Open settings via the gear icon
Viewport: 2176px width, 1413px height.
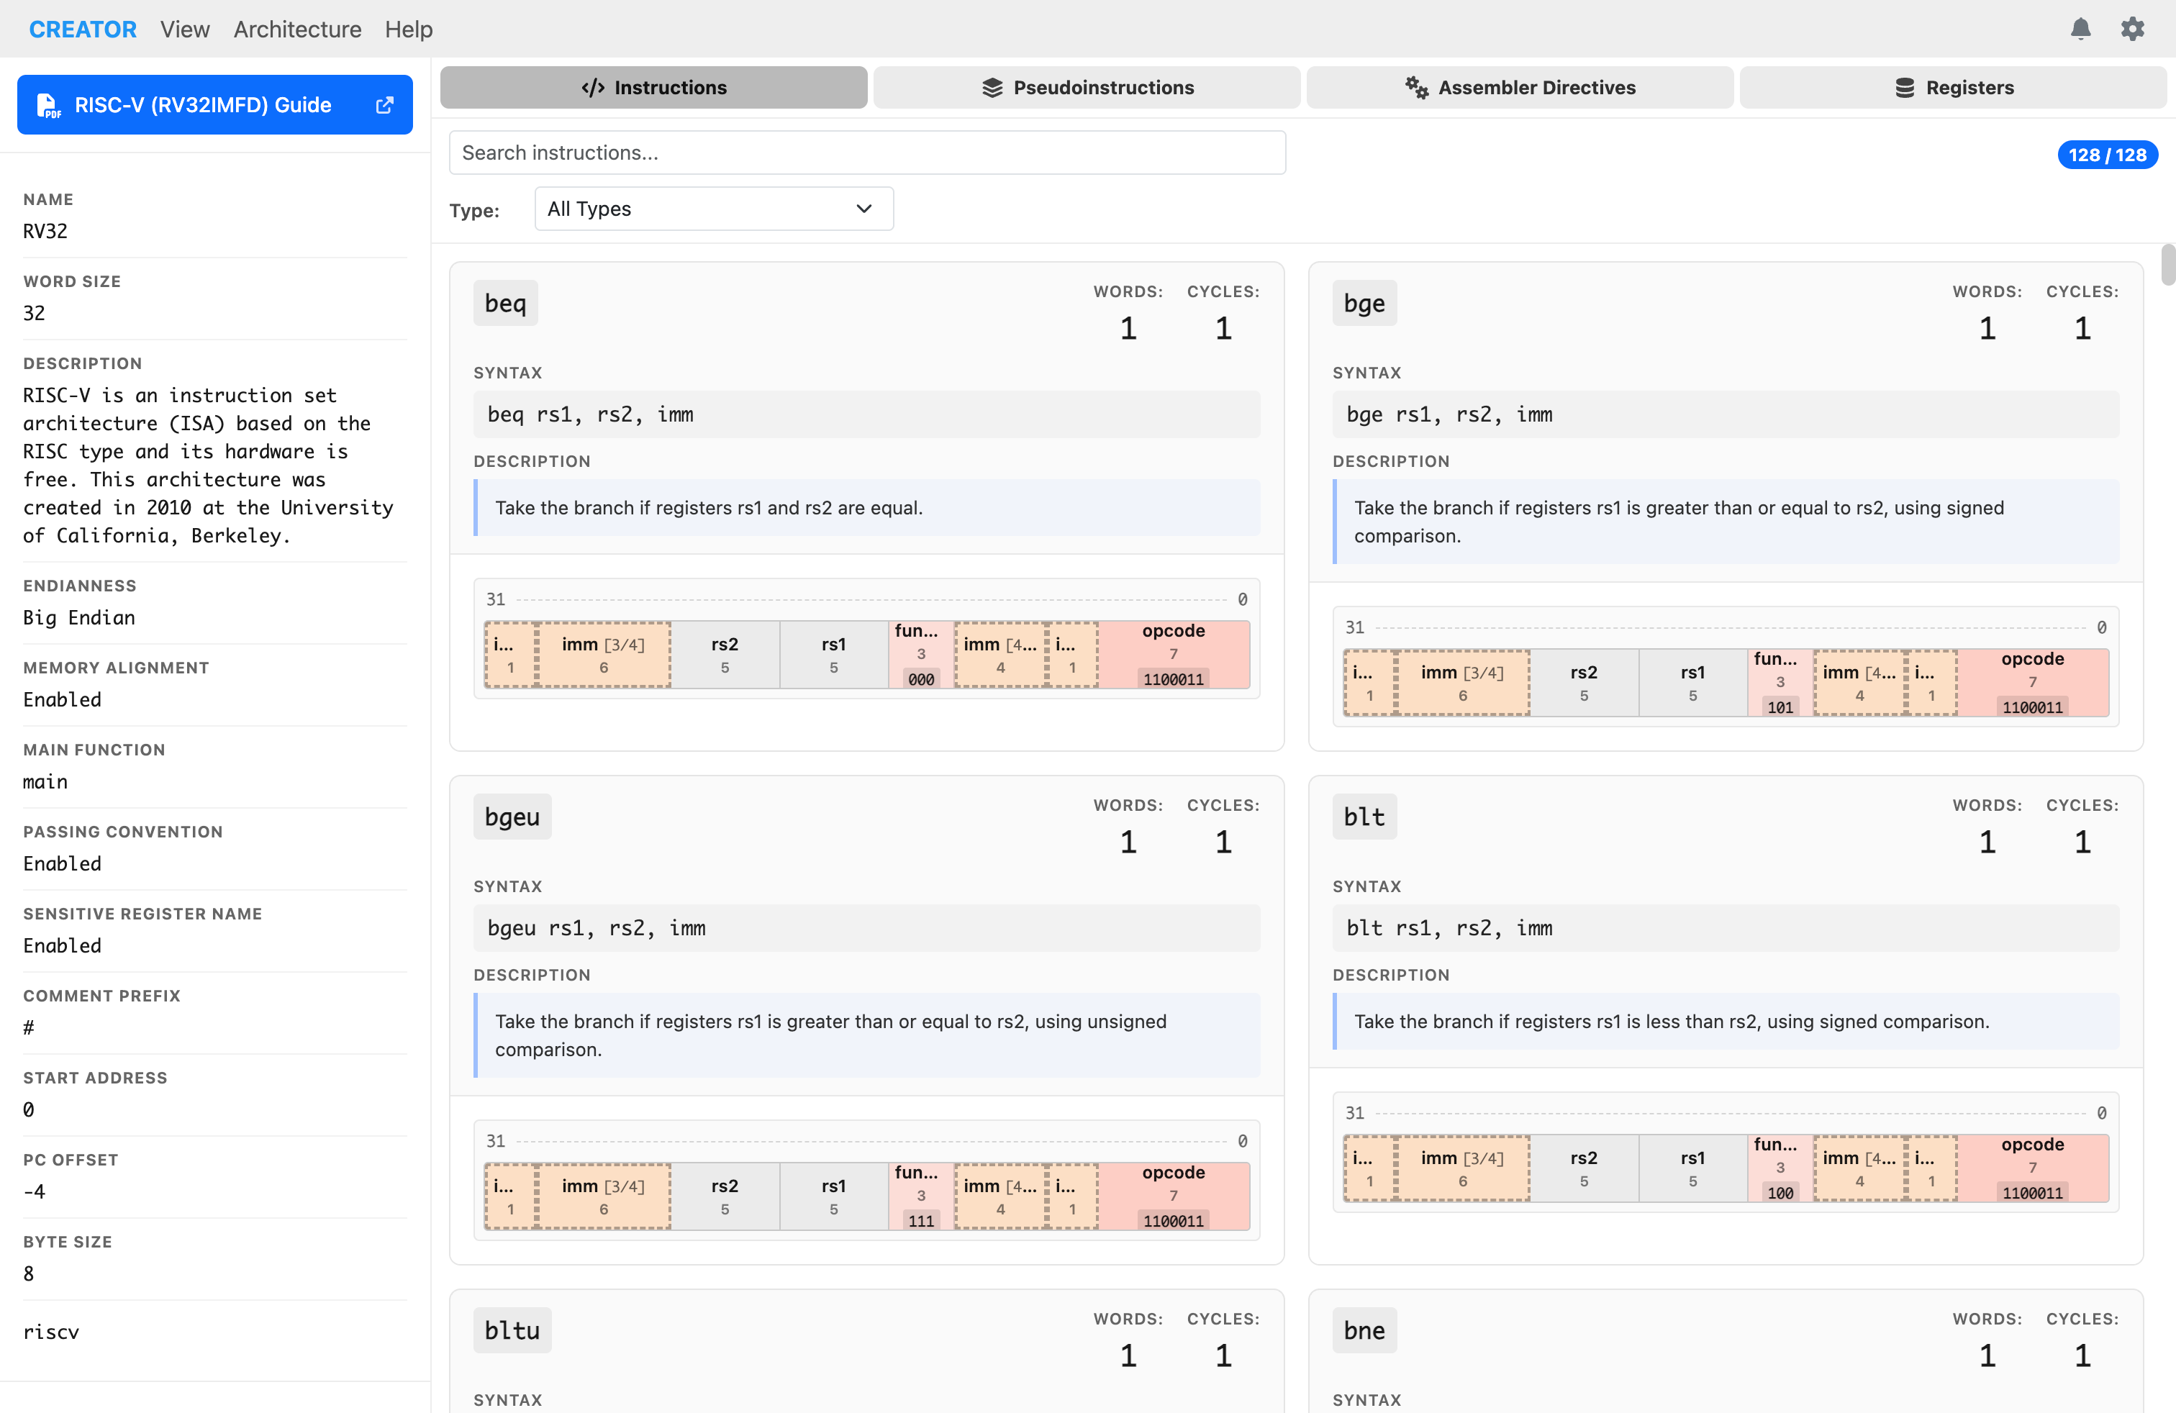coord(2132,29)
